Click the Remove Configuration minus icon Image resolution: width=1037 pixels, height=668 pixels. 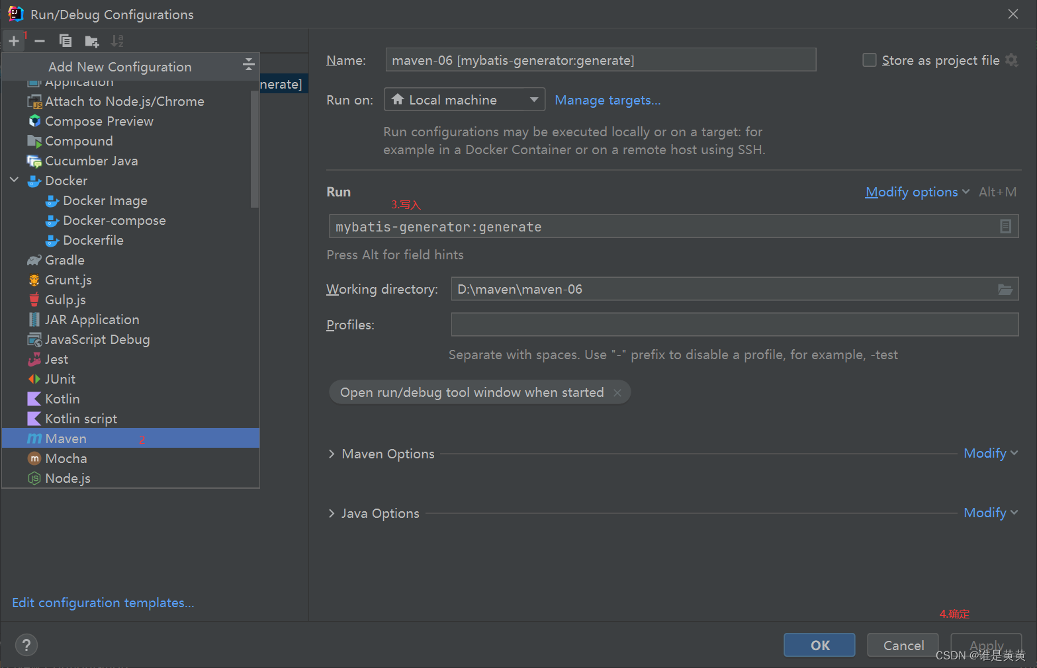40,41
